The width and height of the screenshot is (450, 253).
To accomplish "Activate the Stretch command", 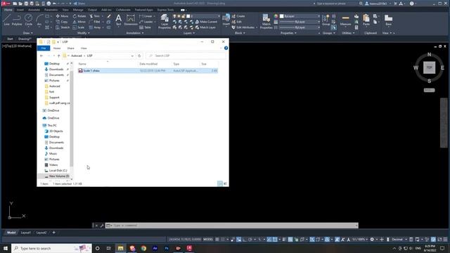I will click(63, 27).
